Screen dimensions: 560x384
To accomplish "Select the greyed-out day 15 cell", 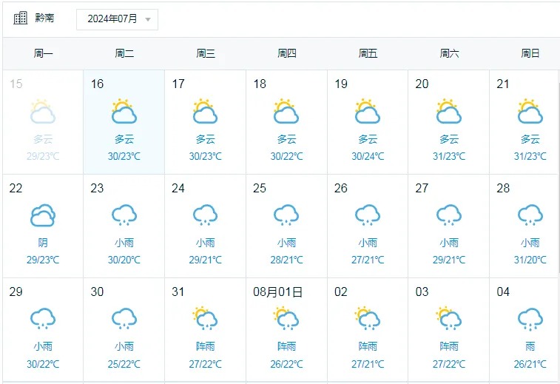I will 43,122.
